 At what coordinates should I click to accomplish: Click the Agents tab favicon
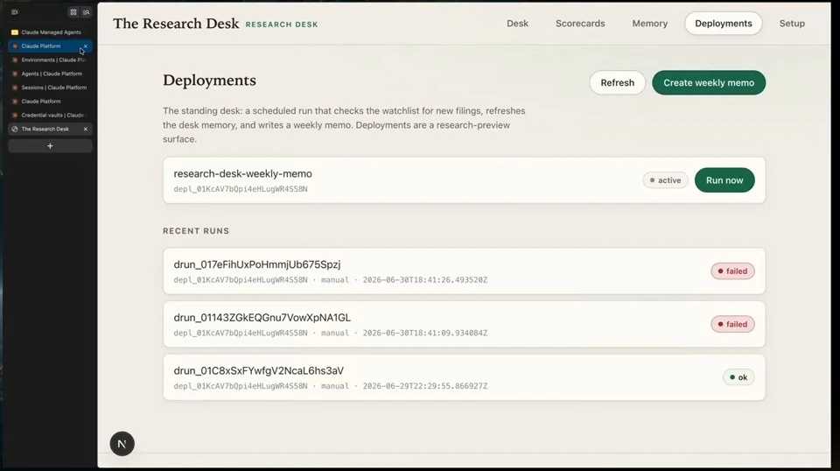pos(15,74)
